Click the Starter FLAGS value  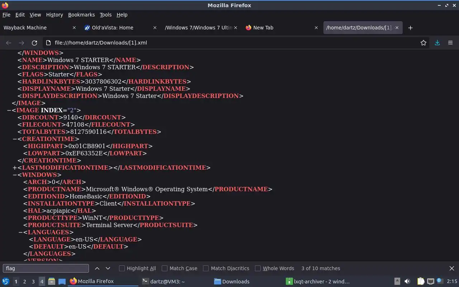click(59, 74)
